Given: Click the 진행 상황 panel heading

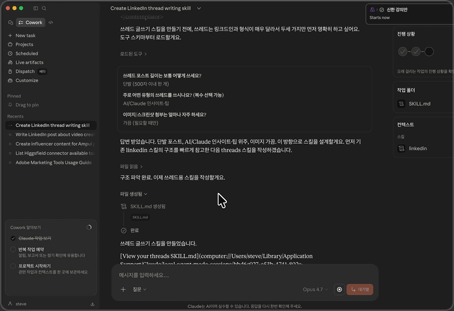Looking at the screenshot, I should click(406, 34).
